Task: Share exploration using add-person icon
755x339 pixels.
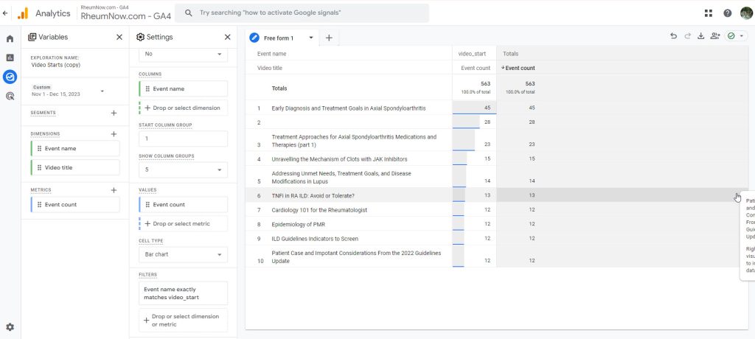Action: point(715,36)
